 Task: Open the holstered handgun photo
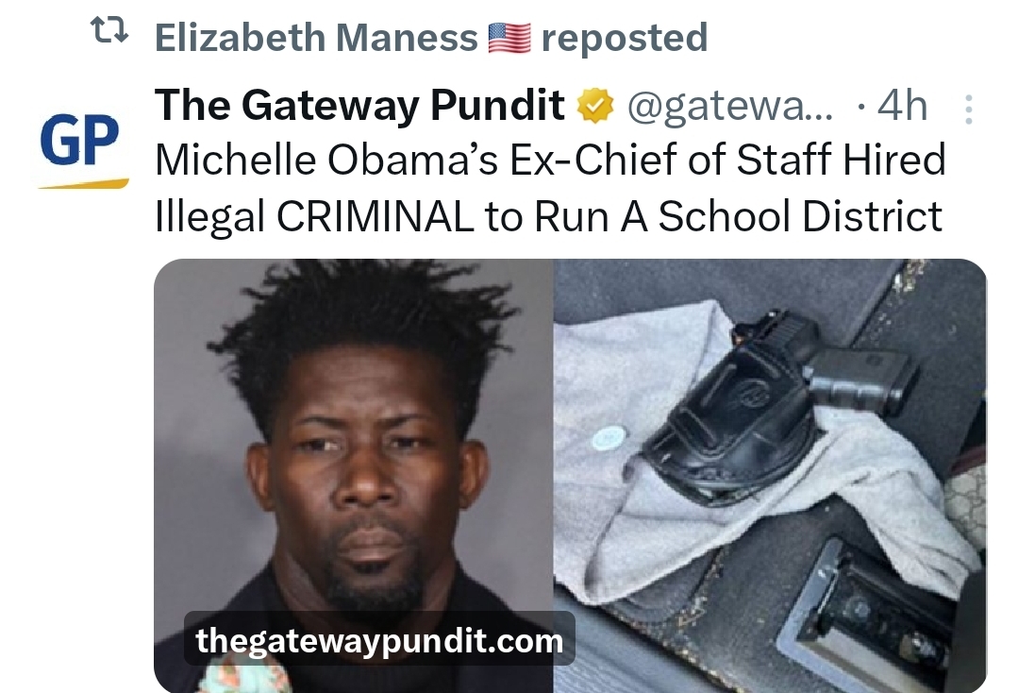tap(770, 476)
